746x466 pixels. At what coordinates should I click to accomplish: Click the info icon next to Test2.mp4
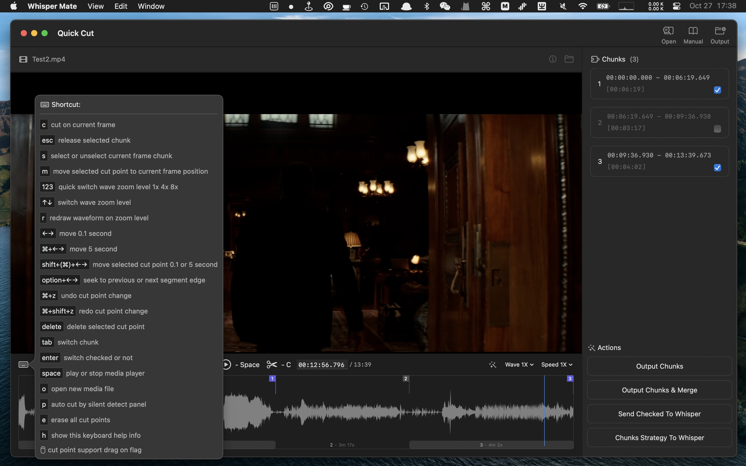[x=553, y=59]
